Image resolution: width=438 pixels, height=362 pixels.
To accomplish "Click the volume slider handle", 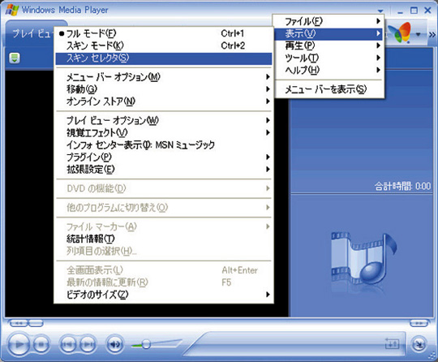I will [x=146, y=344].
